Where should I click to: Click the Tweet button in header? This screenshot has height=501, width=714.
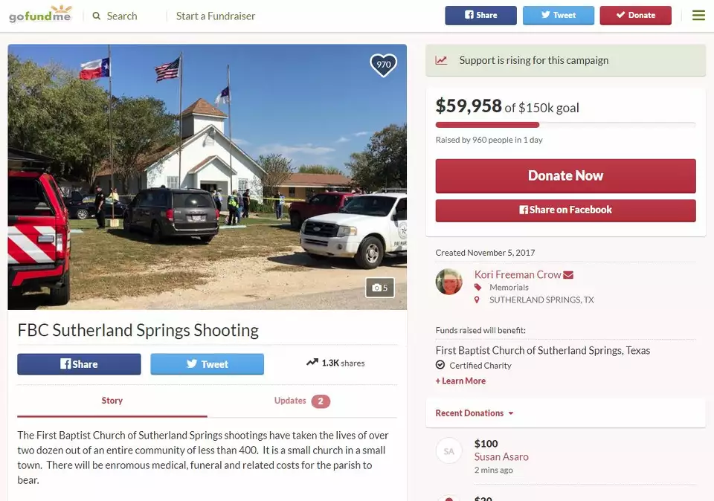(558, 15)
